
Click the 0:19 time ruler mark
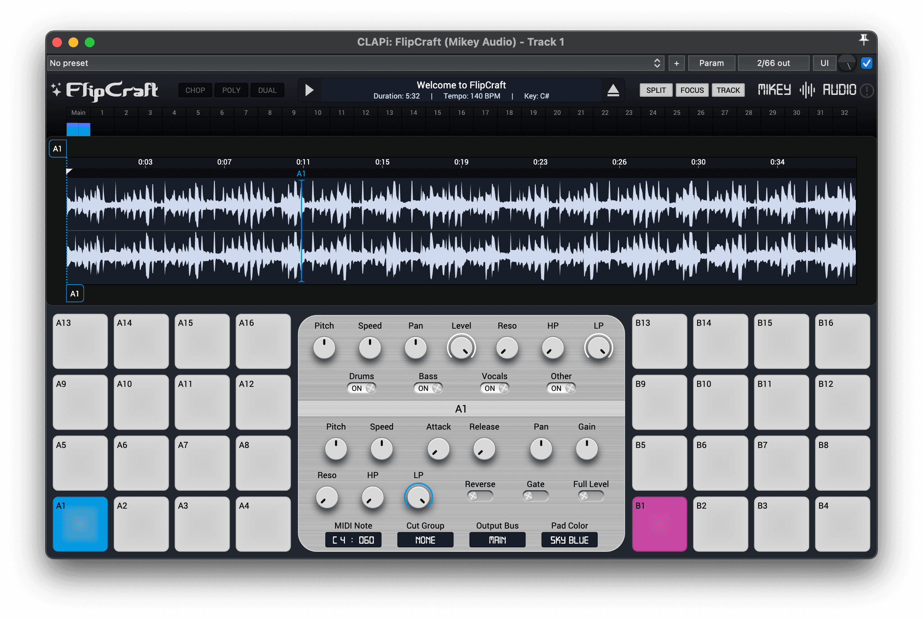click(461, 162)
